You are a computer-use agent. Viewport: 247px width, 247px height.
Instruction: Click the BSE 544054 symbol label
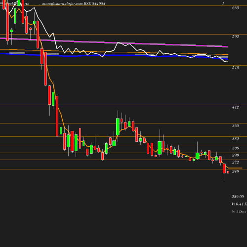click(94, 3)
